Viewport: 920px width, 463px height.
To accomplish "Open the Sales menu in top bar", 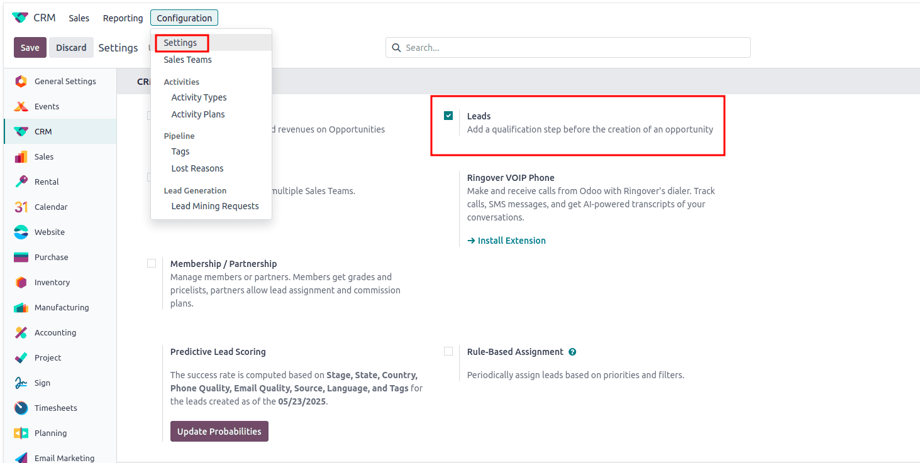I will click(79, 18).
